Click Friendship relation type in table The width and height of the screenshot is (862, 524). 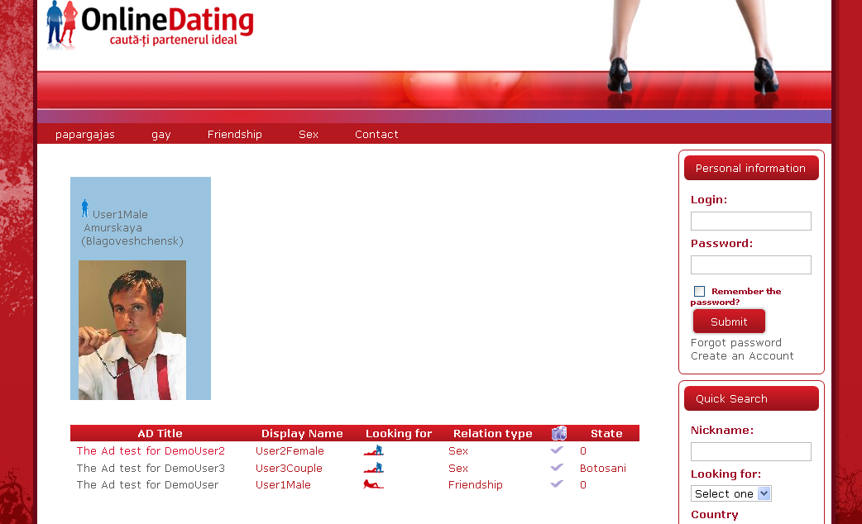click(x=476, y=484)
